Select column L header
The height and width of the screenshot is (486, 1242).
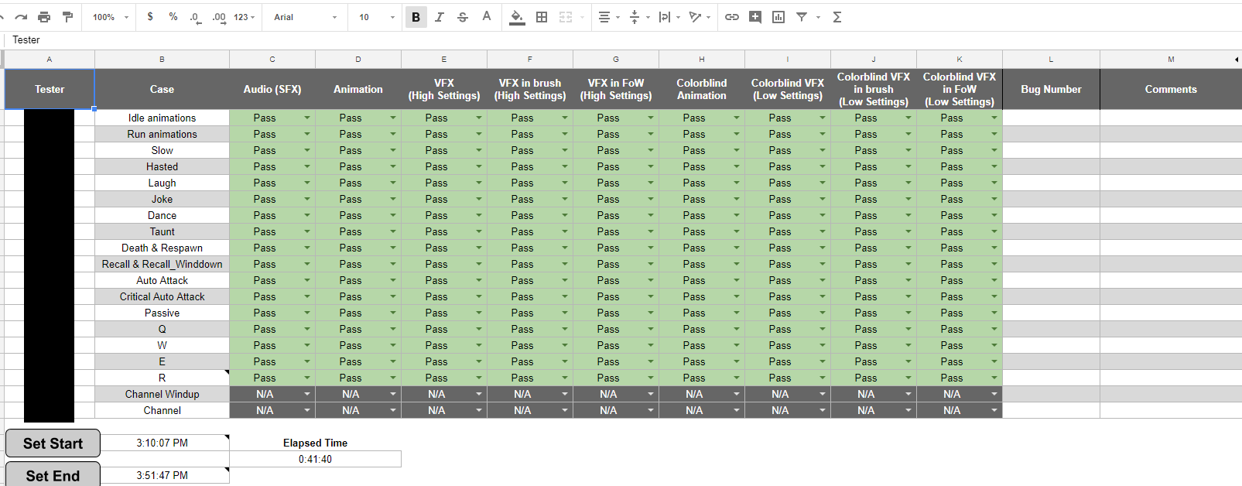coord(1051,60)
